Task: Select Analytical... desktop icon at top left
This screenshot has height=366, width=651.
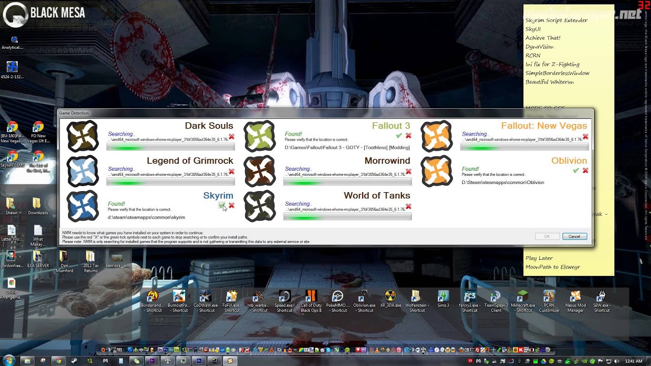Action: pyautogui.click(x=12, y=43)
